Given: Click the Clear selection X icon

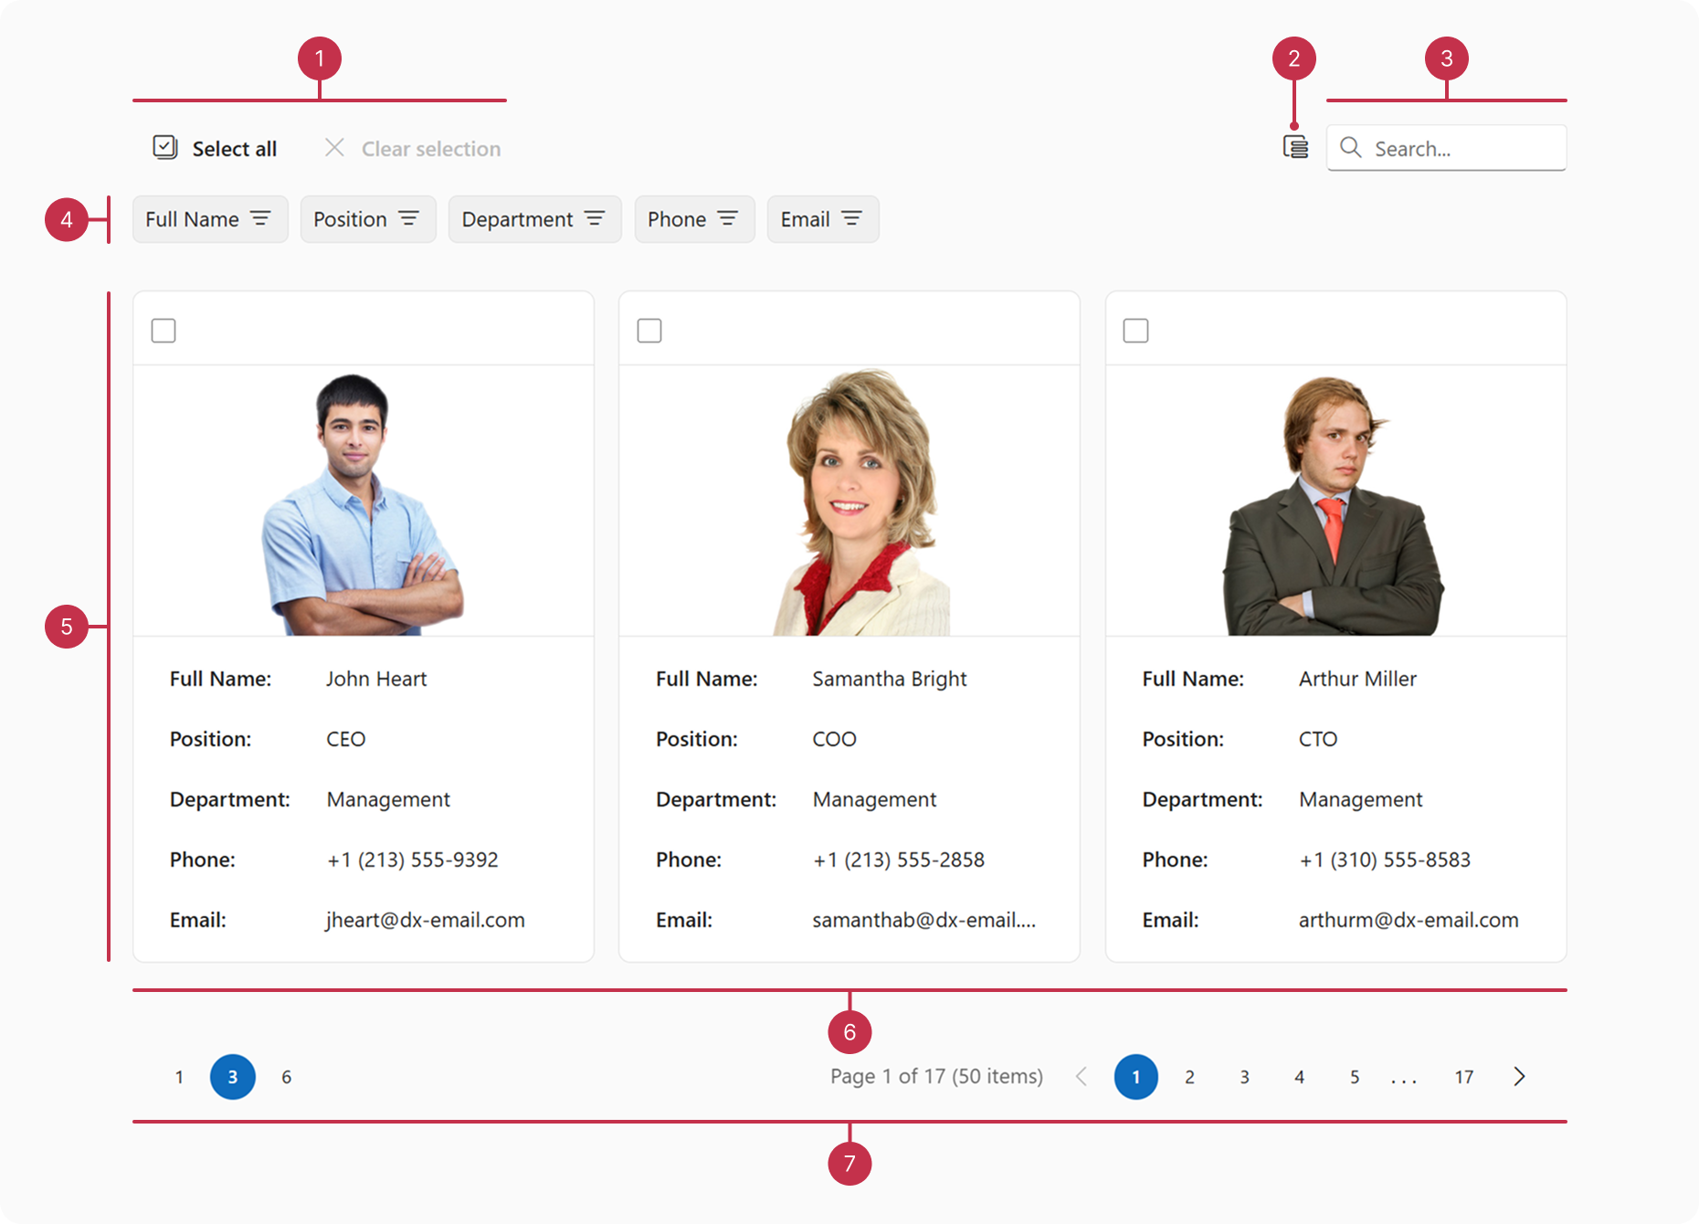Looking at the screenshot, I should 333,147.
